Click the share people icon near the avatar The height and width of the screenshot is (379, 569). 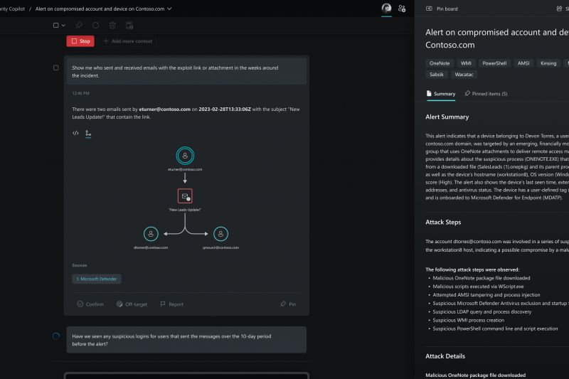[402, 9]
